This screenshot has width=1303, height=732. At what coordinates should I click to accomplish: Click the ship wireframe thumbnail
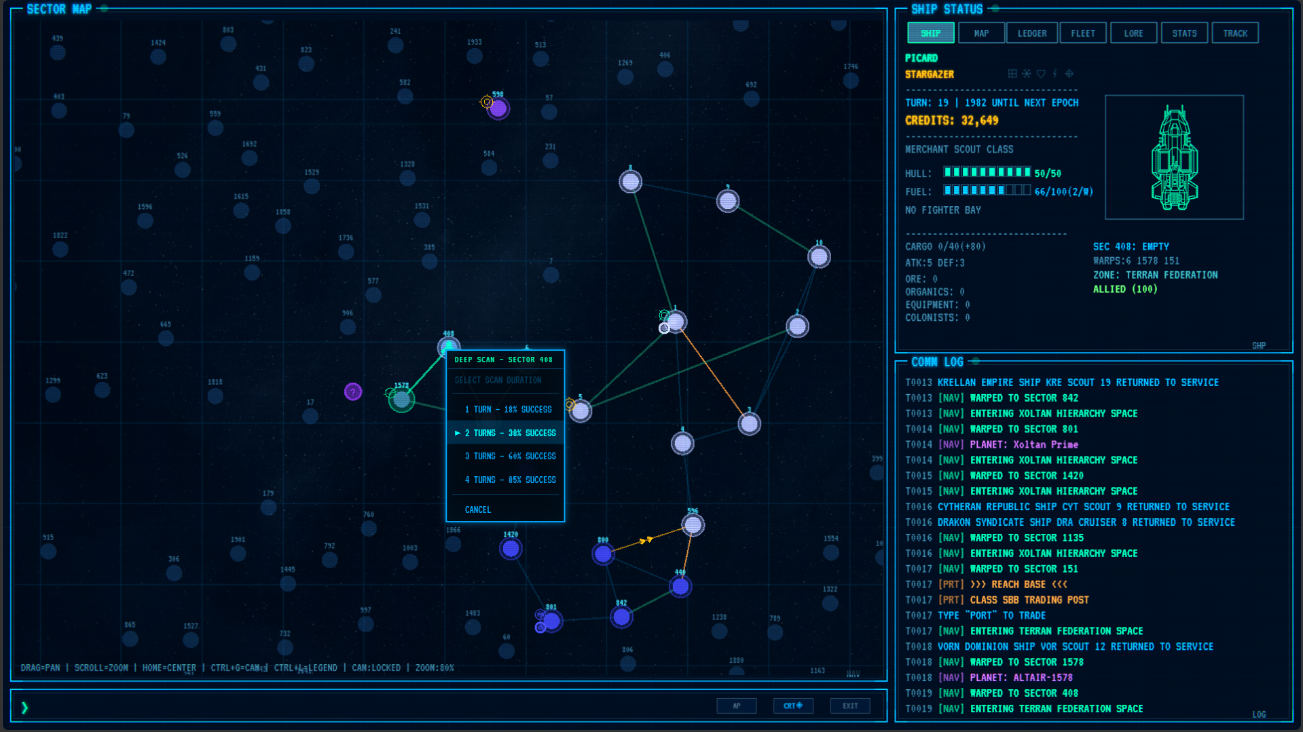coord(1174,157)
